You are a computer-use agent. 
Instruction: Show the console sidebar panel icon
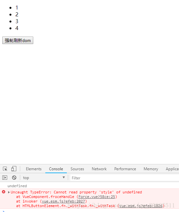[5, 177]
